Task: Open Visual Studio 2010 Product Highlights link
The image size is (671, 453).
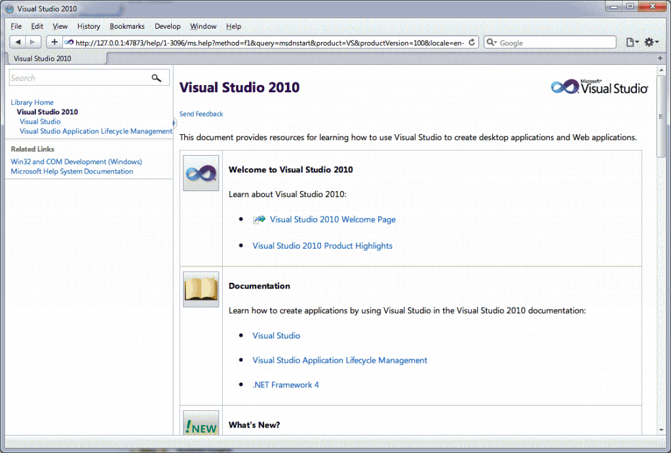Action: click(322, 245)
